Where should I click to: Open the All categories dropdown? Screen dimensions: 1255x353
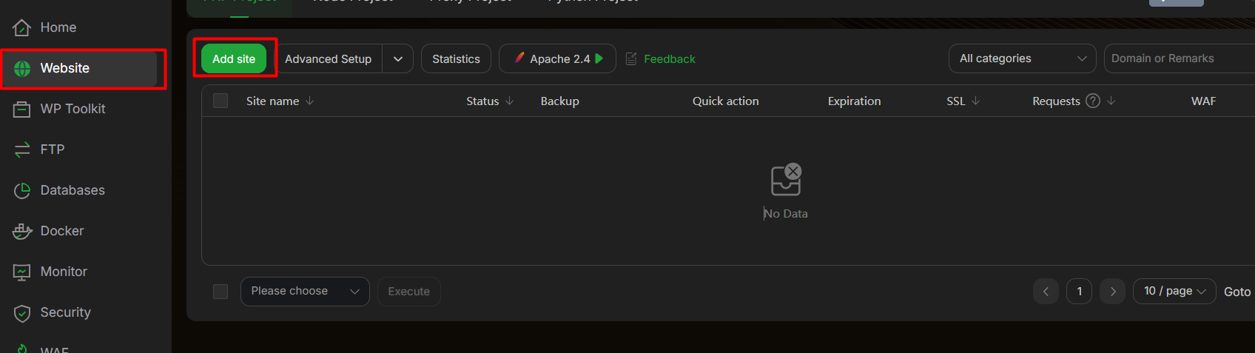click(x=1022, y=58)
